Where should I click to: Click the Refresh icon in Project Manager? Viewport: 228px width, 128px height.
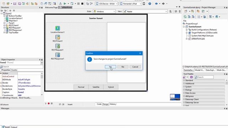click(185, 17)
